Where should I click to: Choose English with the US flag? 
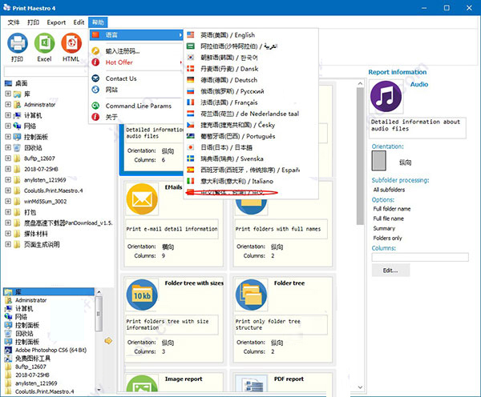(x=251, y=35)
